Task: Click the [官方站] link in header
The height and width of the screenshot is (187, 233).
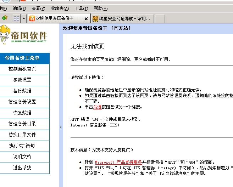Action: coord(121,28)
